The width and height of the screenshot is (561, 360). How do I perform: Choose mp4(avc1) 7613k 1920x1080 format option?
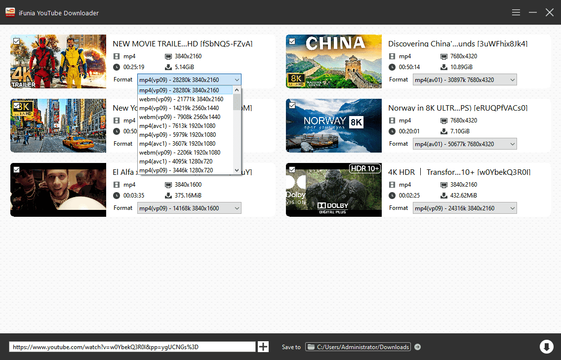(x=177, y=126)
